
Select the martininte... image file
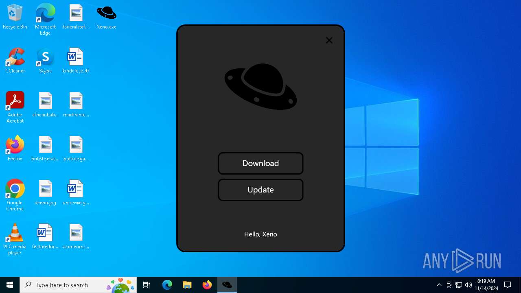pos(76,105)
